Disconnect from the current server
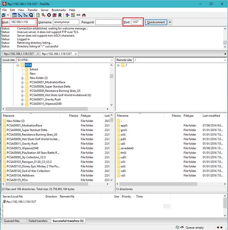 click(55, 15)
